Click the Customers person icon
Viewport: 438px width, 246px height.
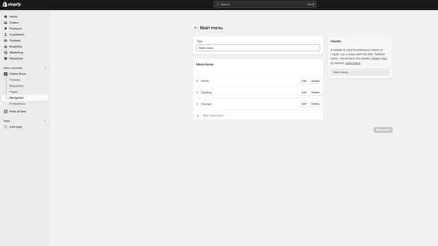tap(5, 35)
